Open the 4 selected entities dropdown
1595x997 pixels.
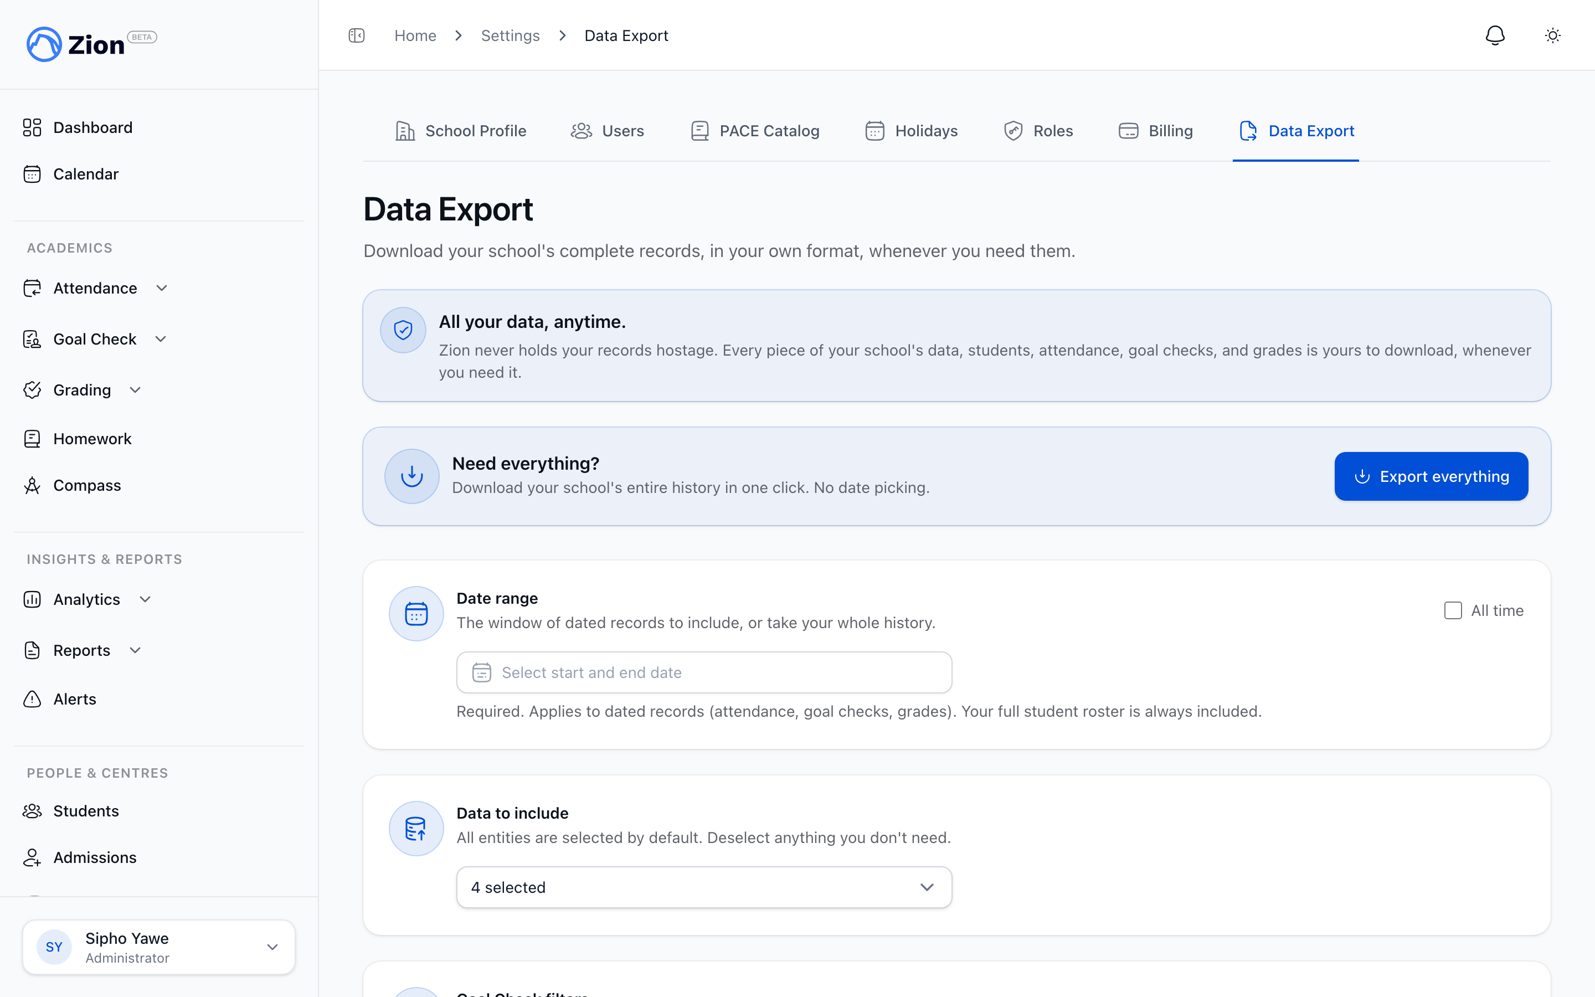click(704, 887)
